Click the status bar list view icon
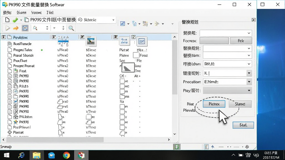Screen dimensions: 285x160 tap(206, 147)
